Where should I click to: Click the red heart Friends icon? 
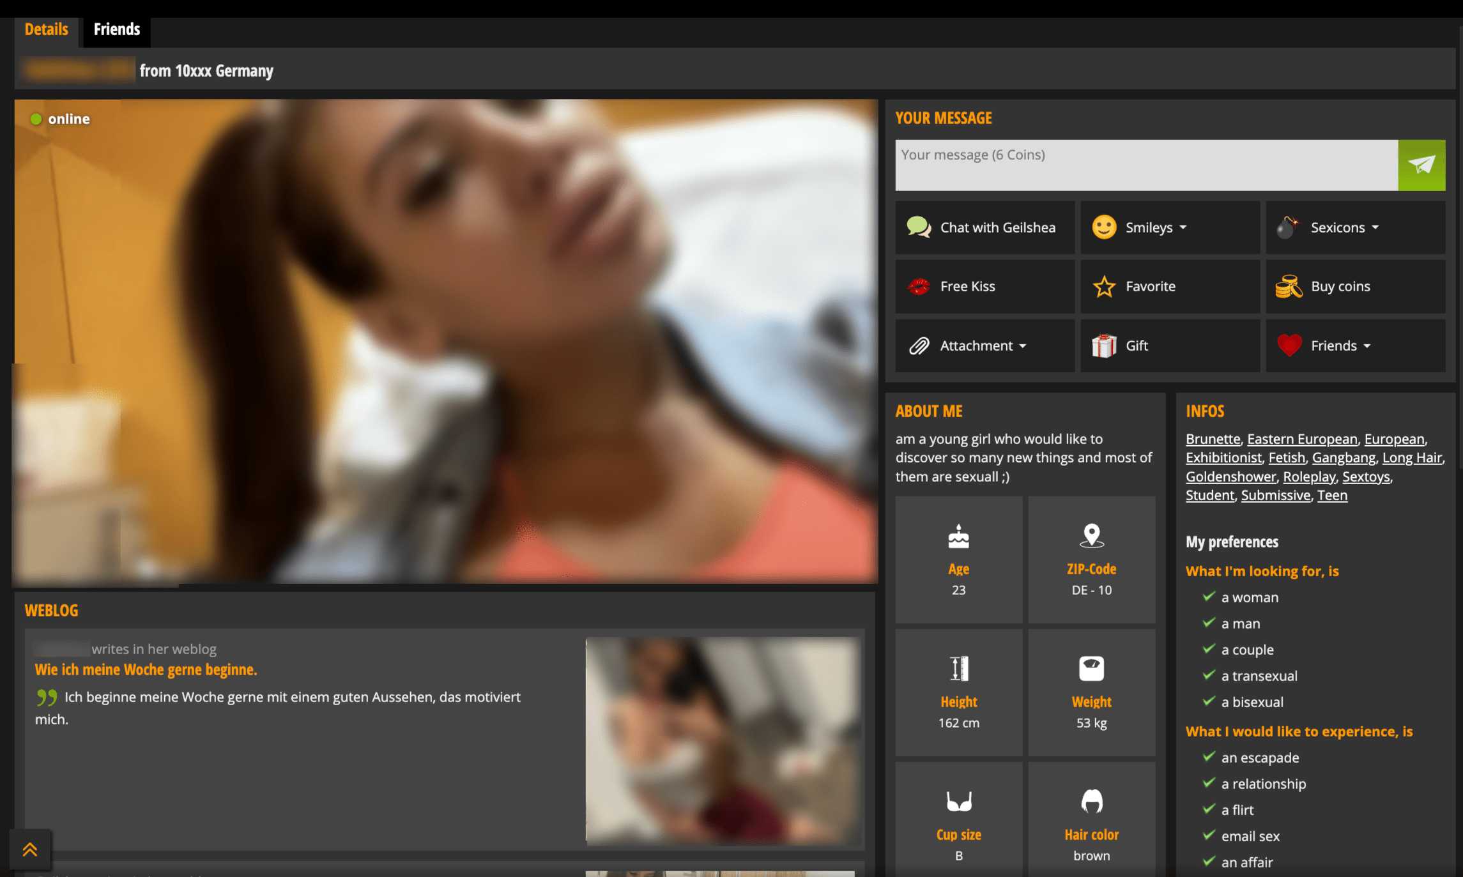[1289, 346]
